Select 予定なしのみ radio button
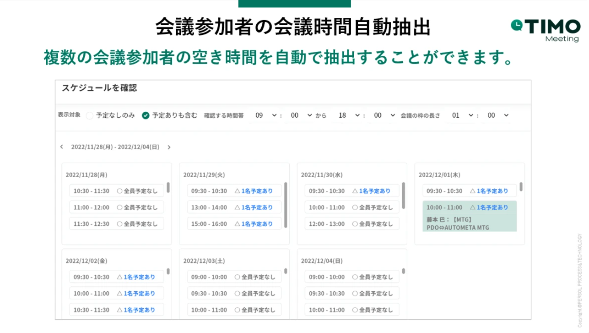The image size is (589, 333). point(90,115)
